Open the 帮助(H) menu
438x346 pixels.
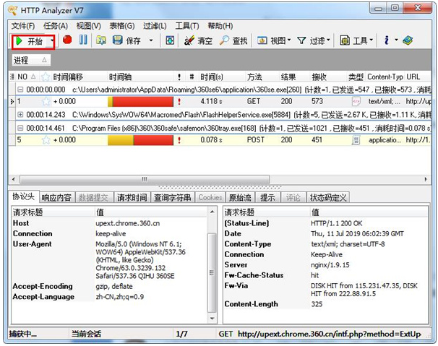tap(220, 26)
